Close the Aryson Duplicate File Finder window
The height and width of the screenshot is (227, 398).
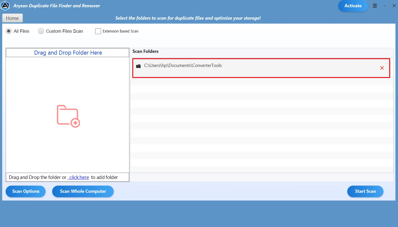pyautogui.click(x=394, y=6)
